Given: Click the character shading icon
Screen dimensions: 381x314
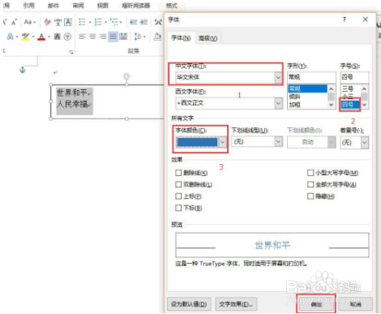Looking at the screenshot, I should coord(58,37).
